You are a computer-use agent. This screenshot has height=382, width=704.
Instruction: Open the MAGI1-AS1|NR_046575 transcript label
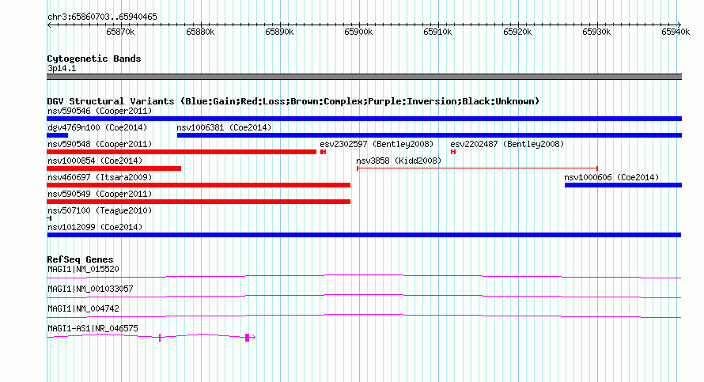93,328
